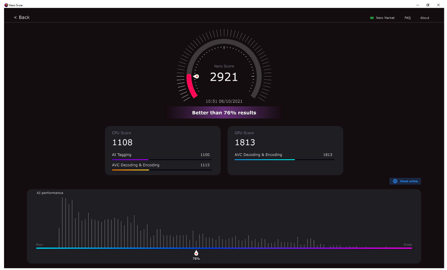Click the AI Tagging label

pyautogui.click(x=121, y=155)
